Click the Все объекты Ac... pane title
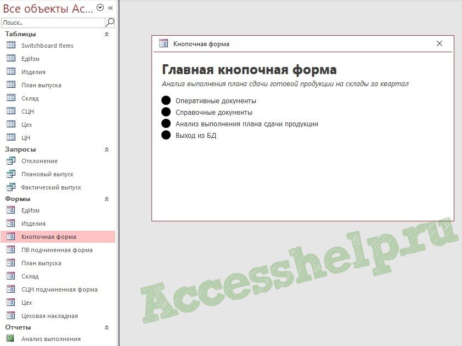462x346 pixels. pos(48,9)
